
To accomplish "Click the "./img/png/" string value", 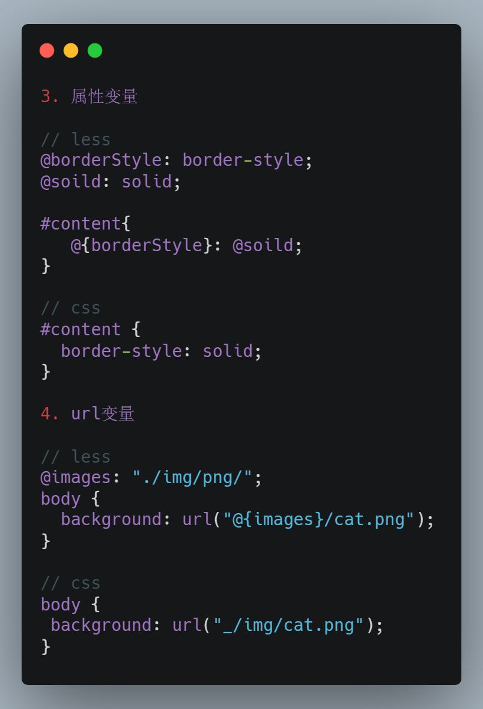I will [x=192, y=478].
